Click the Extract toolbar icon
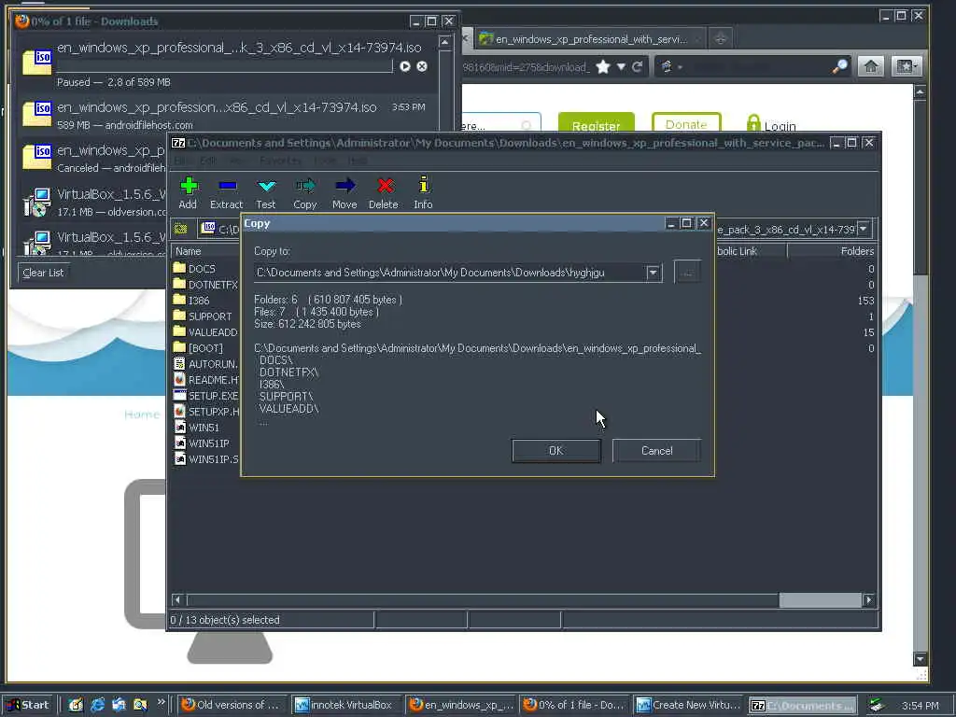The height and width of the screenshot is (717, 956). click(x=227, y=186)
